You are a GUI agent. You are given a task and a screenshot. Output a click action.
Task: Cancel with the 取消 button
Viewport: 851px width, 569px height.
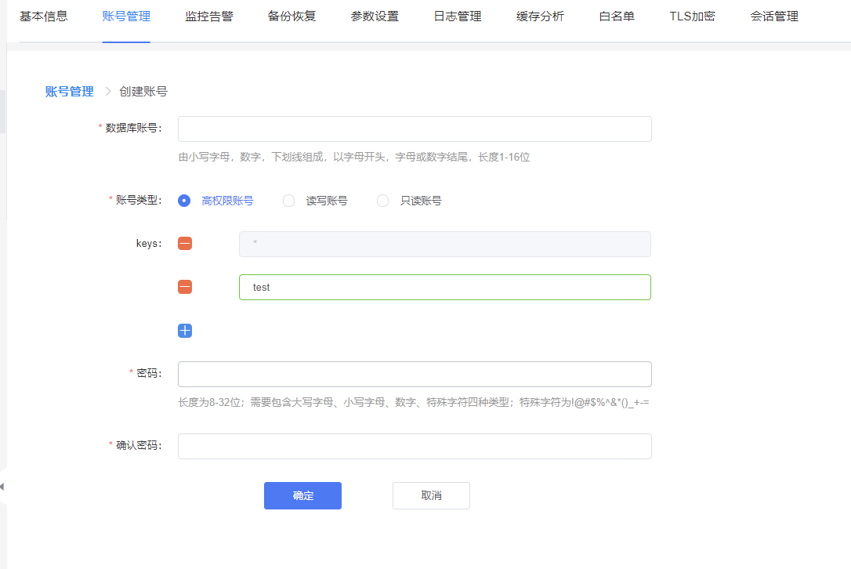pyautogui.click(x=431, y=495)
